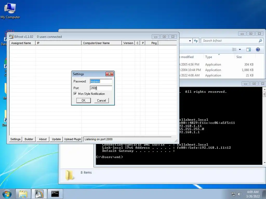Click command prompt scrollbar down arrow

264,163
